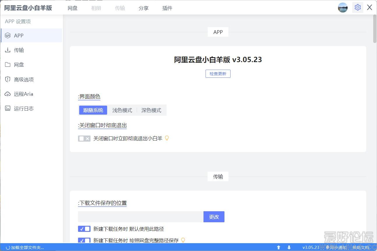Switch to 插件 top tab
The image size is (377, 251).
tap(167, 8)
